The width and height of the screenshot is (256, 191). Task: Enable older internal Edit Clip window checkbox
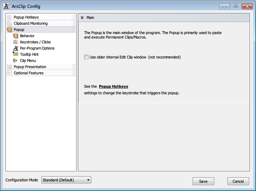[86, 57]
